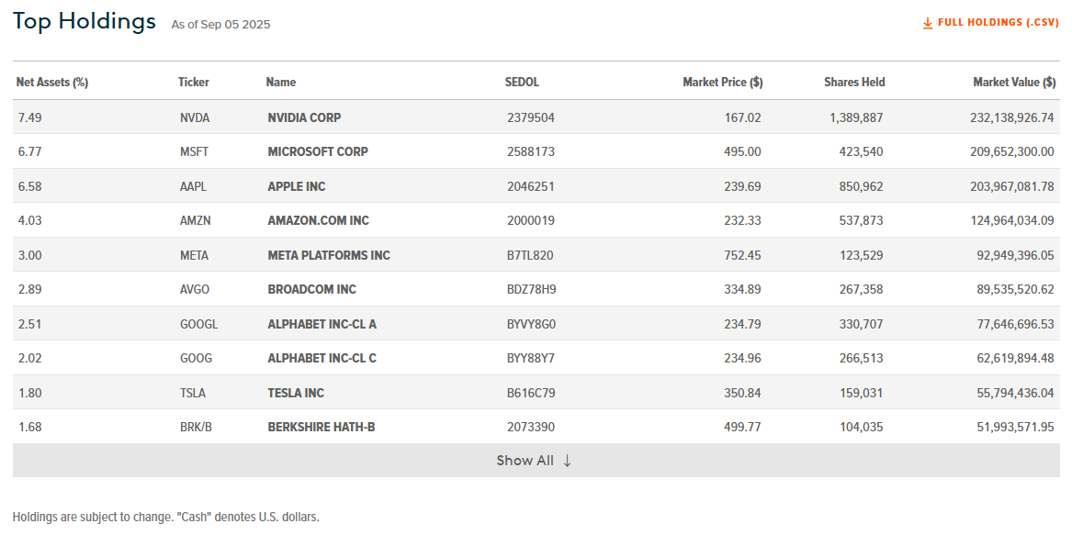Click the AVGO ticker symbol
Screen dimensions: 1072x535
[195, 290]
